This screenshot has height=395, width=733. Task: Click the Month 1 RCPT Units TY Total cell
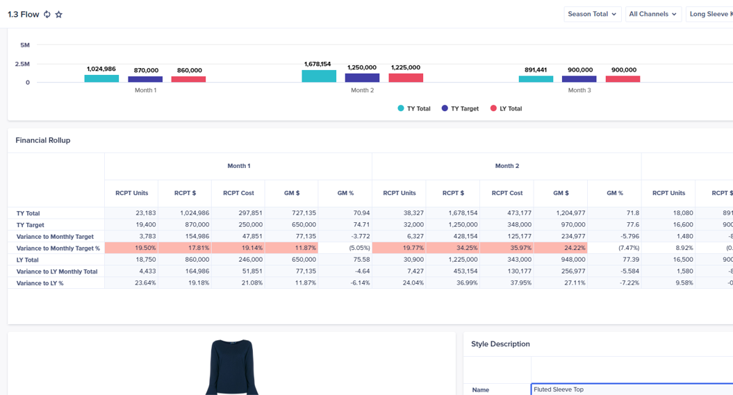pyautogui.click(x=131, y=213)
